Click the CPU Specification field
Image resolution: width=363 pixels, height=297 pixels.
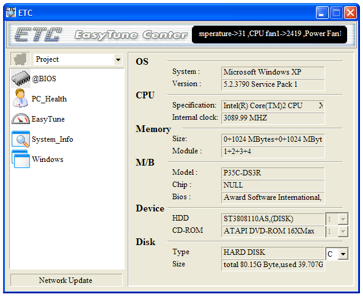[x=273, y=106]
